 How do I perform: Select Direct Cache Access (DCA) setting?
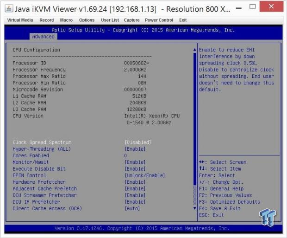point(47,208)
